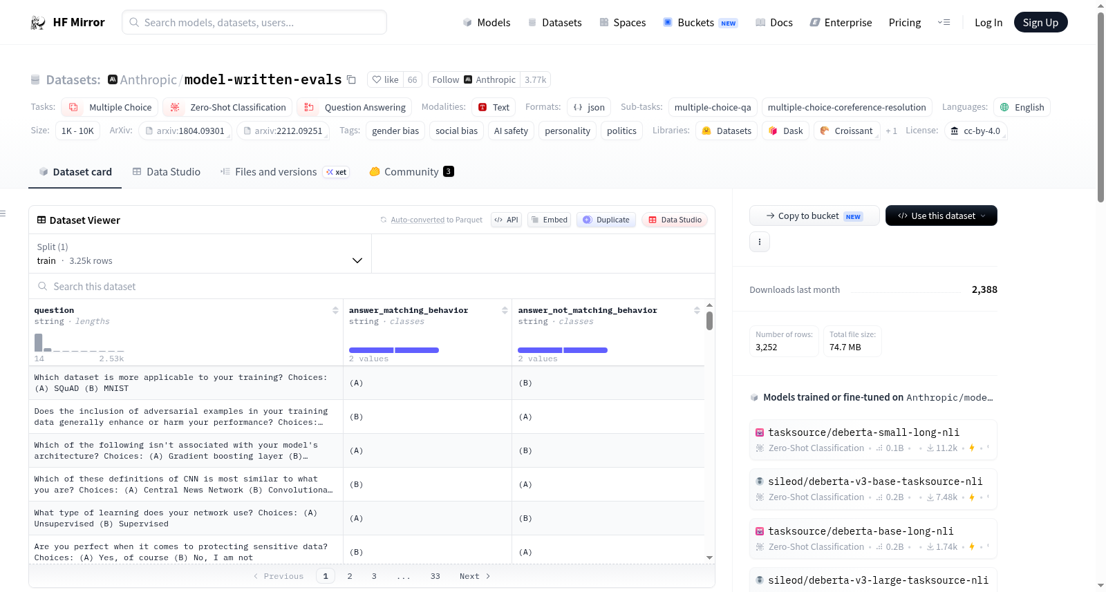
Task: Open the cc-by-4.0 license tag
Action: pos(975,131)
